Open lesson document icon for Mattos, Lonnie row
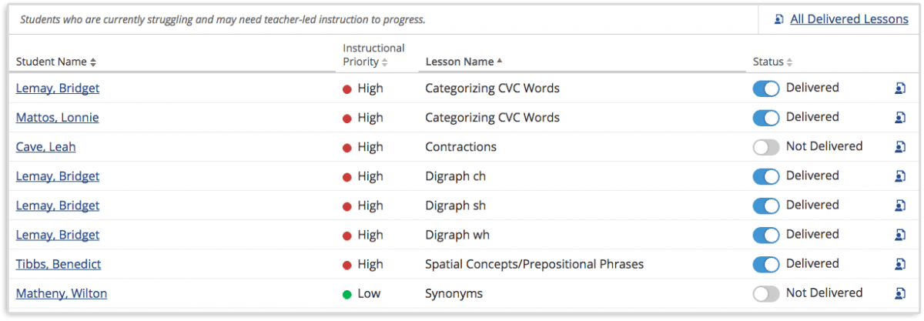The width and height of the screenshot is (924, 321). pyautogui.click(x=899, y=118)
